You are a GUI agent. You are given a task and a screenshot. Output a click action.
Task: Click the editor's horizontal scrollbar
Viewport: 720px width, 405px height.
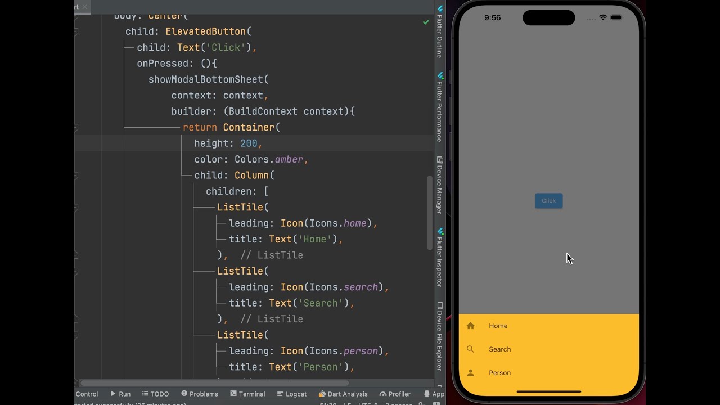click(215, 383)
